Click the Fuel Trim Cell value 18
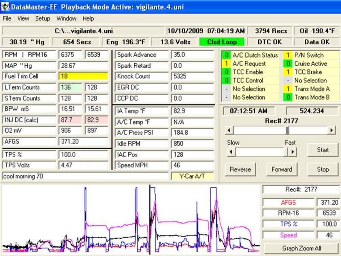The width and height of the screenshot is (341, 256). (x=83, y=76)
